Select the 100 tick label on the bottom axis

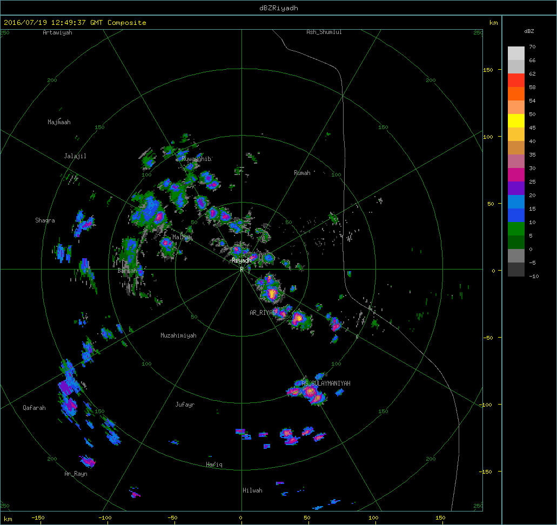coord(374,518)
